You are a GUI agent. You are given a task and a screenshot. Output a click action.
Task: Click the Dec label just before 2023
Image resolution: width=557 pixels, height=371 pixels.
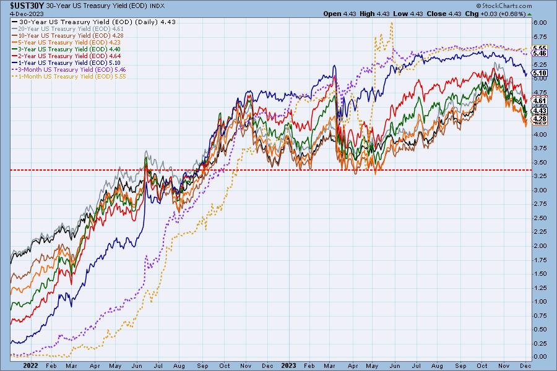[x=267, y=365]
